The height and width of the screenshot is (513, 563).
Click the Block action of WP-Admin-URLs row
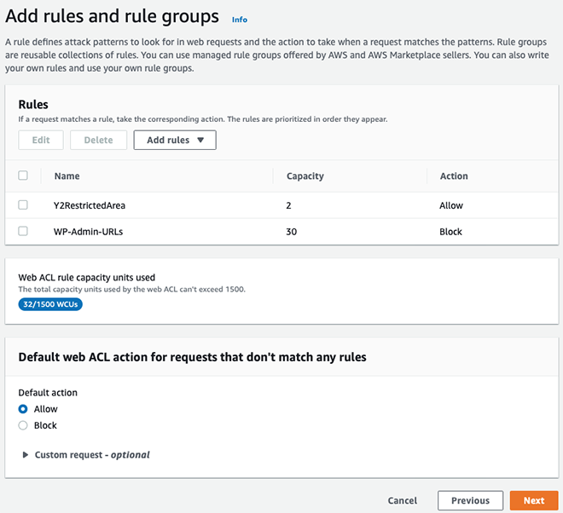(x=450, y=232)
